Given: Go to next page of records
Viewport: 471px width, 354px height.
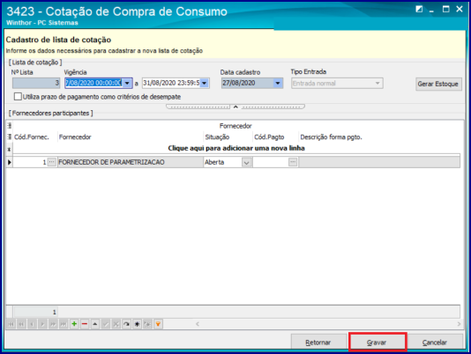Looking at the screenshot, I should pos(53,324).
